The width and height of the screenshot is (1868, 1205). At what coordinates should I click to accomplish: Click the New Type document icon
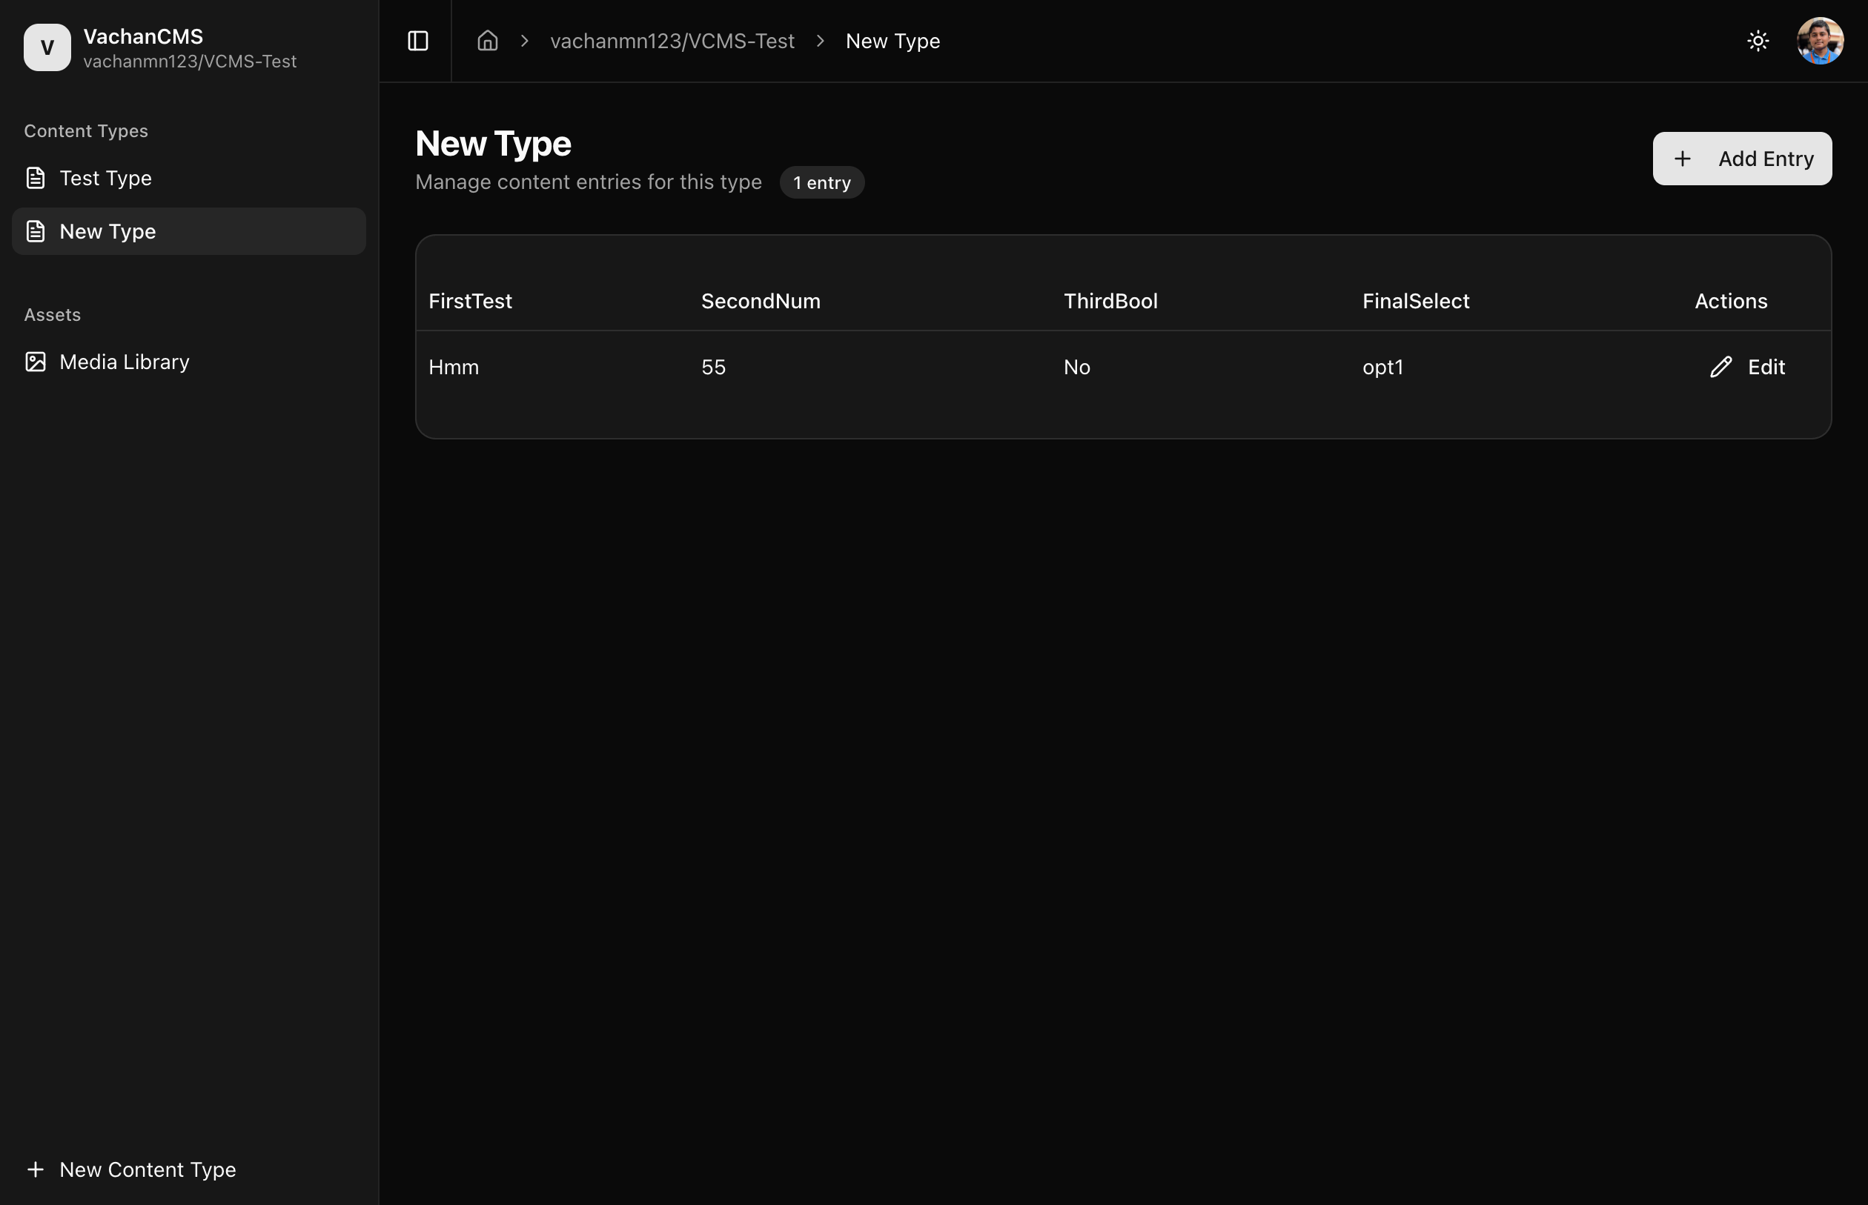tap(36, 232)
